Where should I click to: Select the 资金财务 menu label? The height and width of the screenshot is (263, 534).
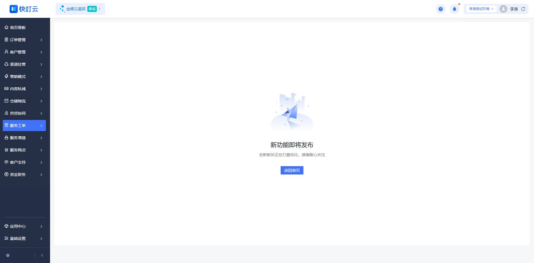pos(18,174)
